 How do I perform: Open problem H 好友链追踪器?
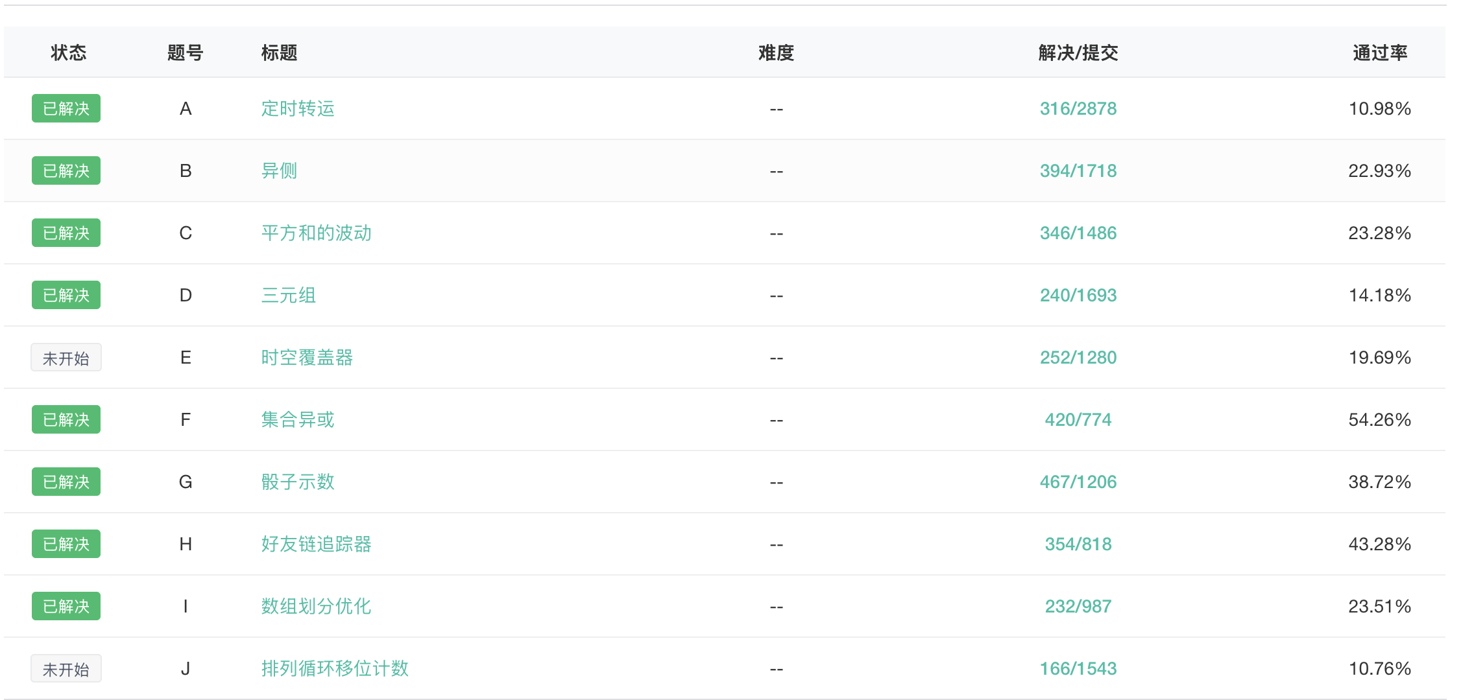317,544
